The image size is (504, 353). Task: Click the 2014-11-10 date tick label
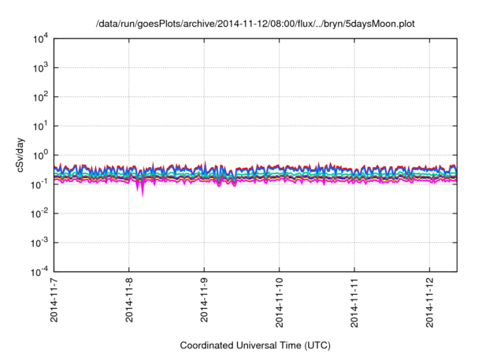click(280, 303)
